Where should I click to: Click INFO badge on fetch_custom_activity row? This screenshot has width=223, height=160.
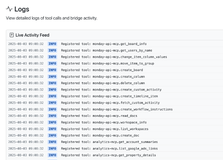click(52, 103)
